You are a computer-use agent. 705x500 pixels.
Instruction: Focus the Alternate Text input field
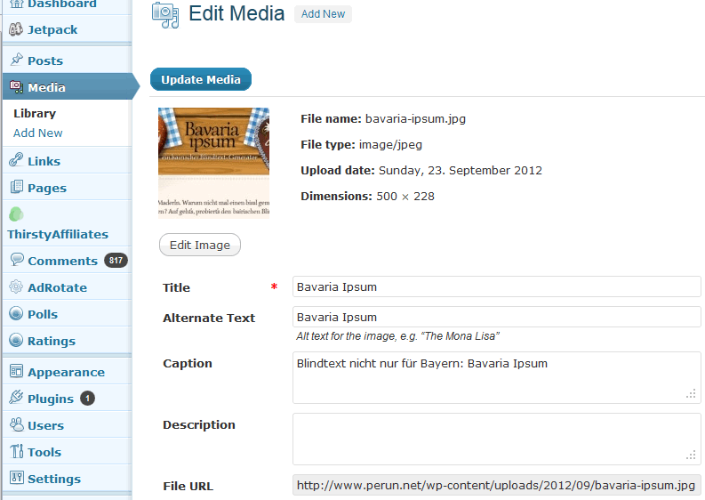[496, 317]
